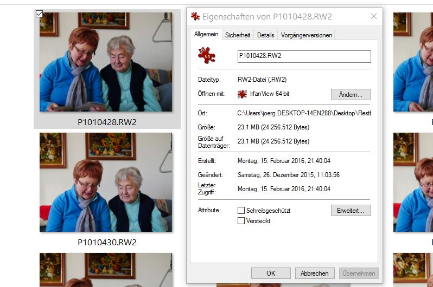Click the partially visible thumbnail at top right
The width and height of the screenshot is (433, 287).
pos(413,62)
